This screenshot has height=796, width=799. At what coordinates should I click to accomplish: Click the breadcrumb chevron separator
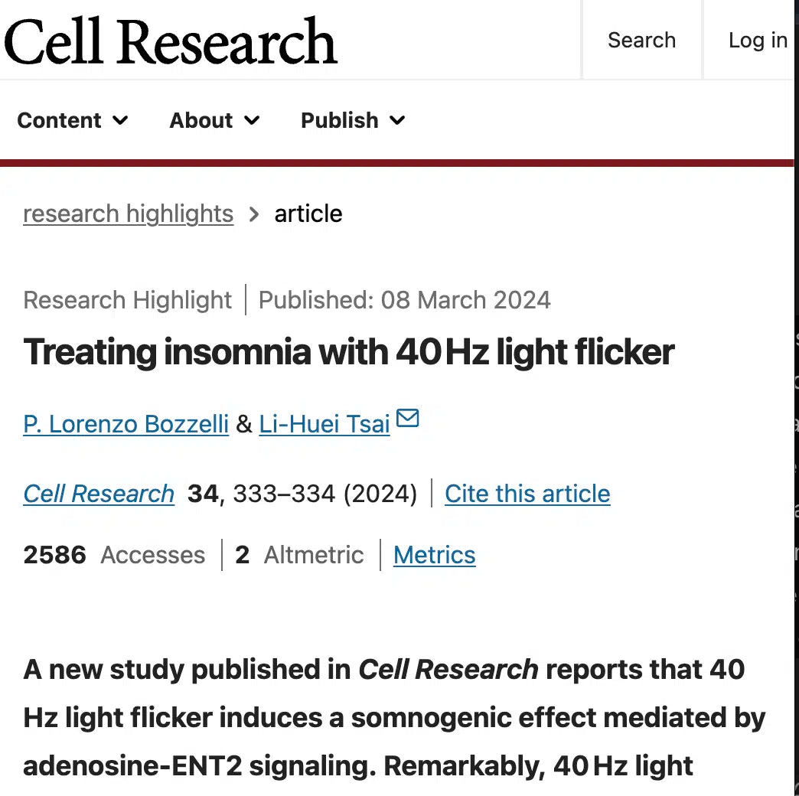254,214
